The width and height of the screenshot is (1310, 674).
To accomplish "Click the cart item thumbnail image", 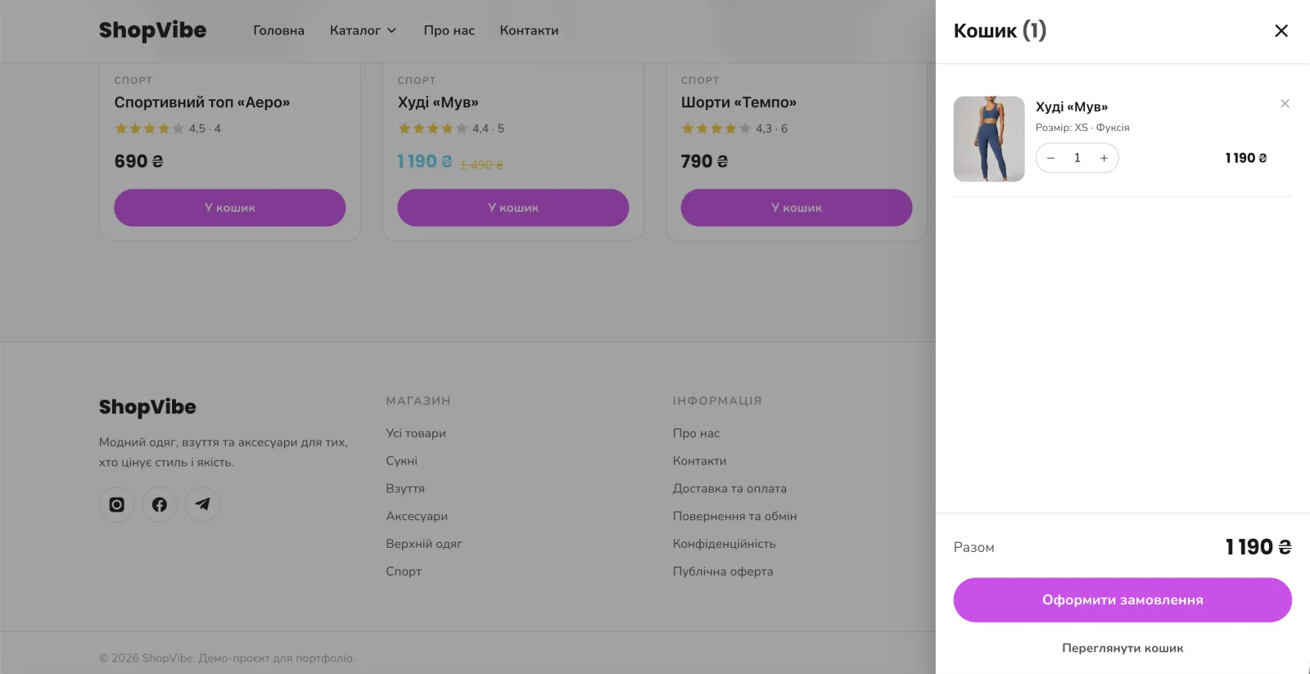I will point(989,139).
